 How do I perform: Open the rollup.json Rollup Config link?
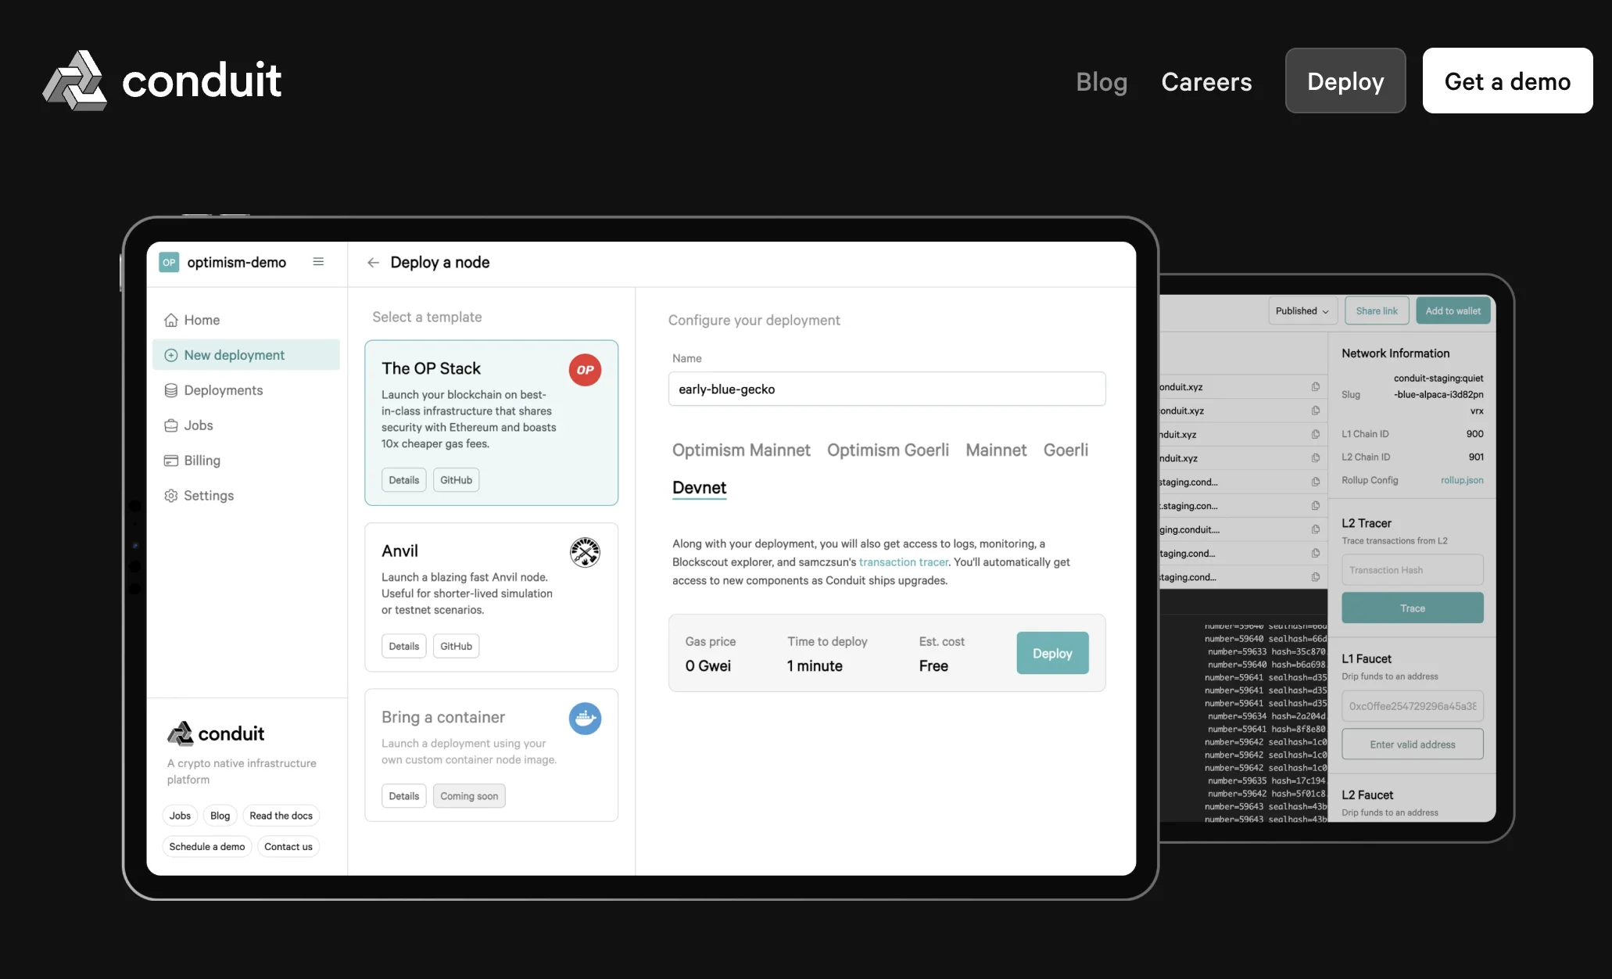click(1462, 480)
